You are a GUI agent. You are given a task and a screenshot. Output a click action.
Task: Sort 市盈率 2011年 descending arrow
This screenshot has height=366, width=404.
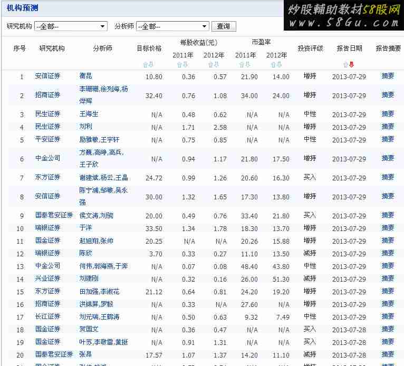tap(247, 64)
